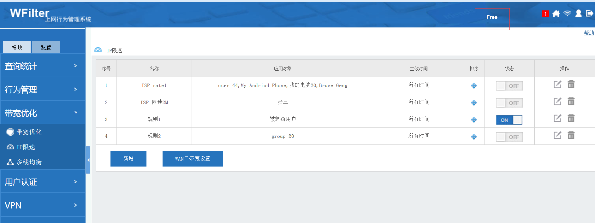Click the sidebar collapse handle
595x223 pixels.
click(x=88, y=160)
